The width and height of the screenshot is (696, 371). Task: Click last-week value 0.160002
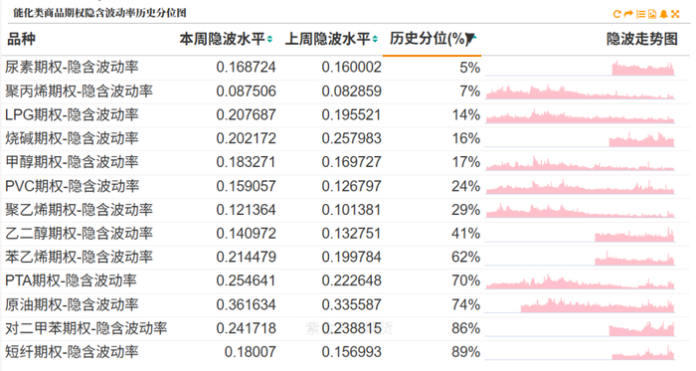352,68
